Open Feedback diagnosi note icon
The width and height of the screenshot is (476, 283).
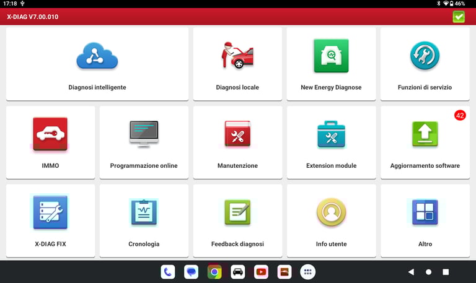[237, 212]
